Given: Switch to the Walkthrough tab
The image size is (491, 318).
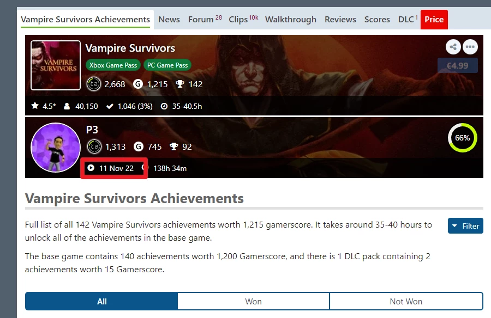Looking at the screenshot, I should tap(291, 19).
